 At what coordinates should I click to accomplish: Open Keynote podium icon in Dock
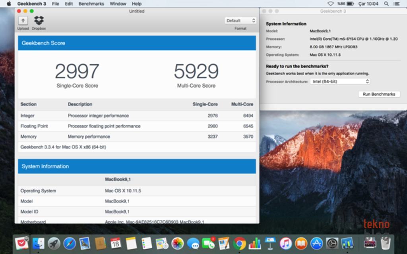tap(270, 244)
